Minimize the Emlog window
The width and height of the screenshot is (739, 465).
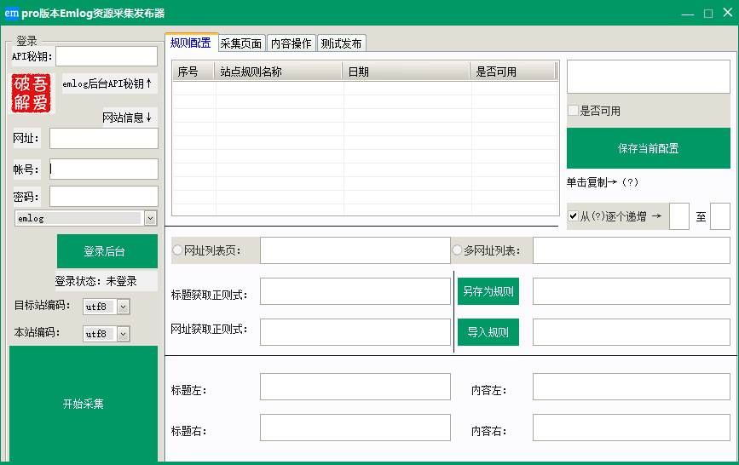(x=688, y=13)
